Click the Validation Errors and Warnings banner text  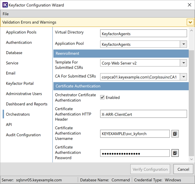[x=29, y=22]
